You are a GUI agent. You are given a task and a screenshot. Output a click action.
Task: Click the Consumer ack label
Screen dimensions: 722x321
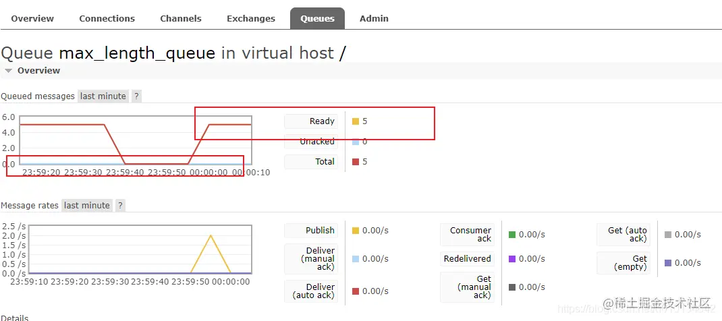pyautogui.click(x=468, y=235)
